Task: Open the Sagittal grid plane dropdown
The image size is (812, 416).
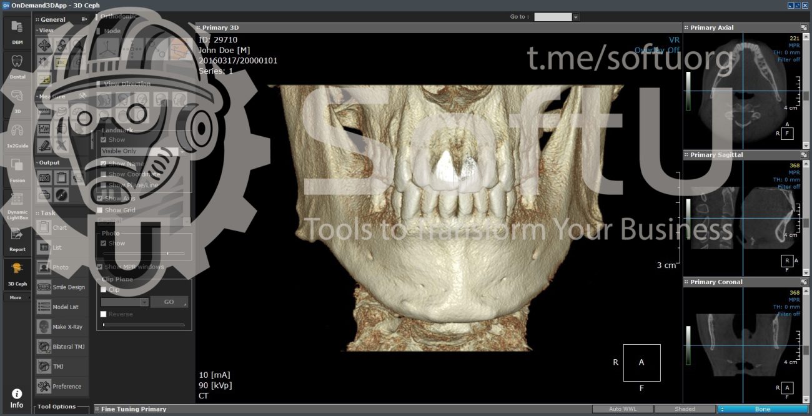Action: pos(145,221)
